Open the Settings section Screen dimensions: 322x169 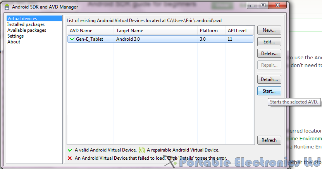15,36
